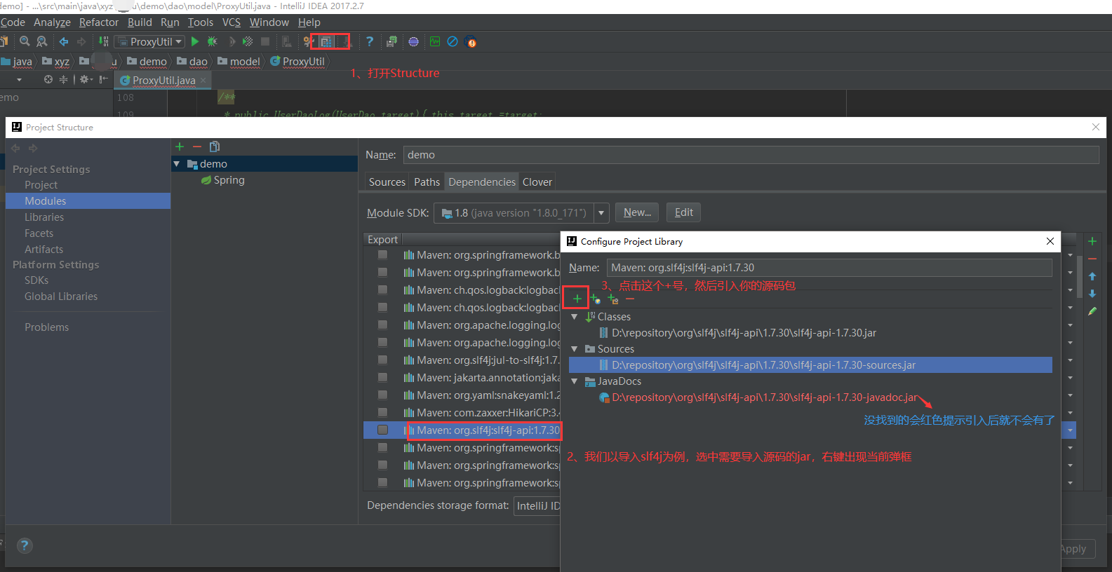Collapse the Sources node in library dialog
The image size is (1112, 572).
575,349
